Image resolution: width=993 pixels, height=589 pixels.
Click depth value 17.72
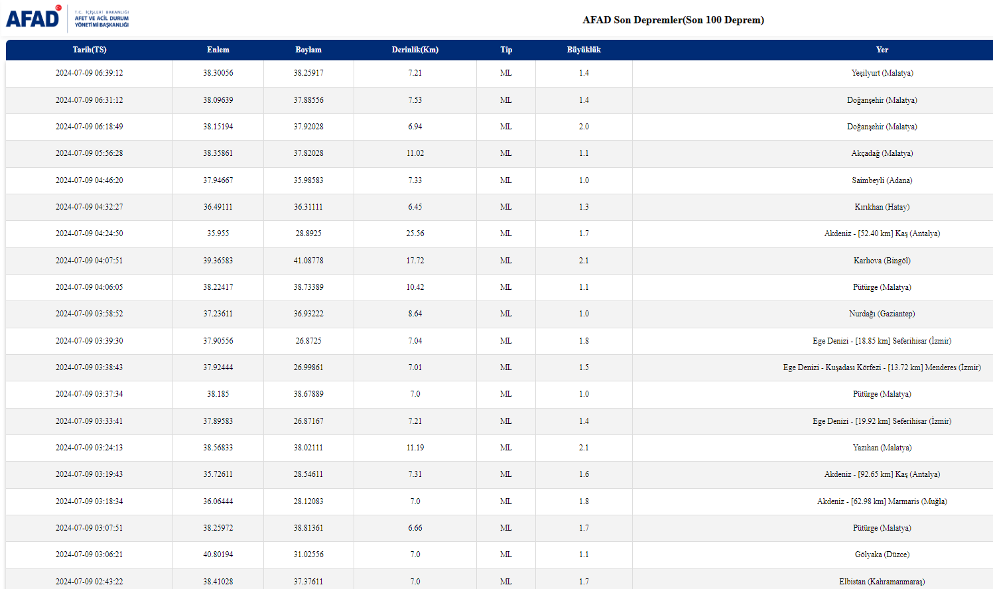[x=415, y=261]
